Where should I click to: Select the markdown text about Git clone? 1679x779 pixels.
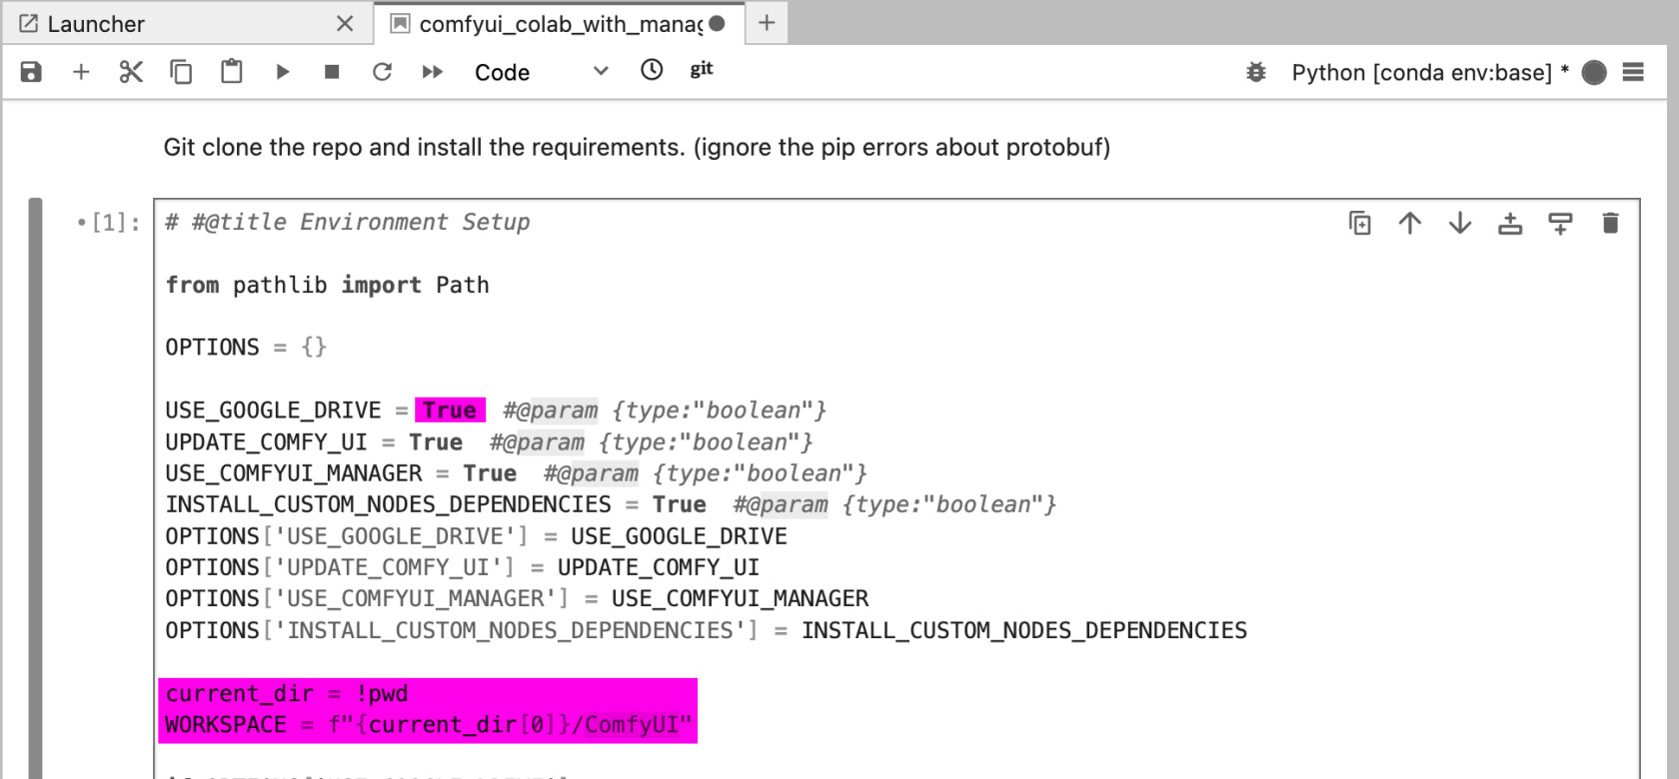637,148
